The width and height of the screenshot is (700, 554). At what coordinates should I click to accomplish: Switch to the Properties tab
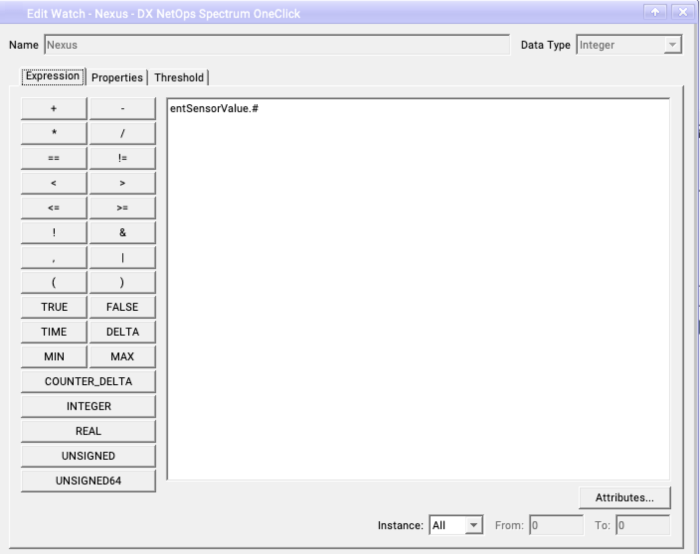pyautogui.click(x=117, y=77)
